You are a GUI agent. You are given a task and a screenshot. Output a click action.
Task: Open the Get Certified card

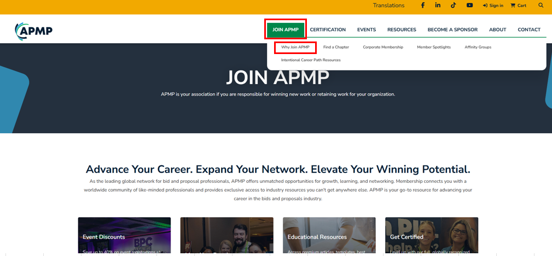432,235
